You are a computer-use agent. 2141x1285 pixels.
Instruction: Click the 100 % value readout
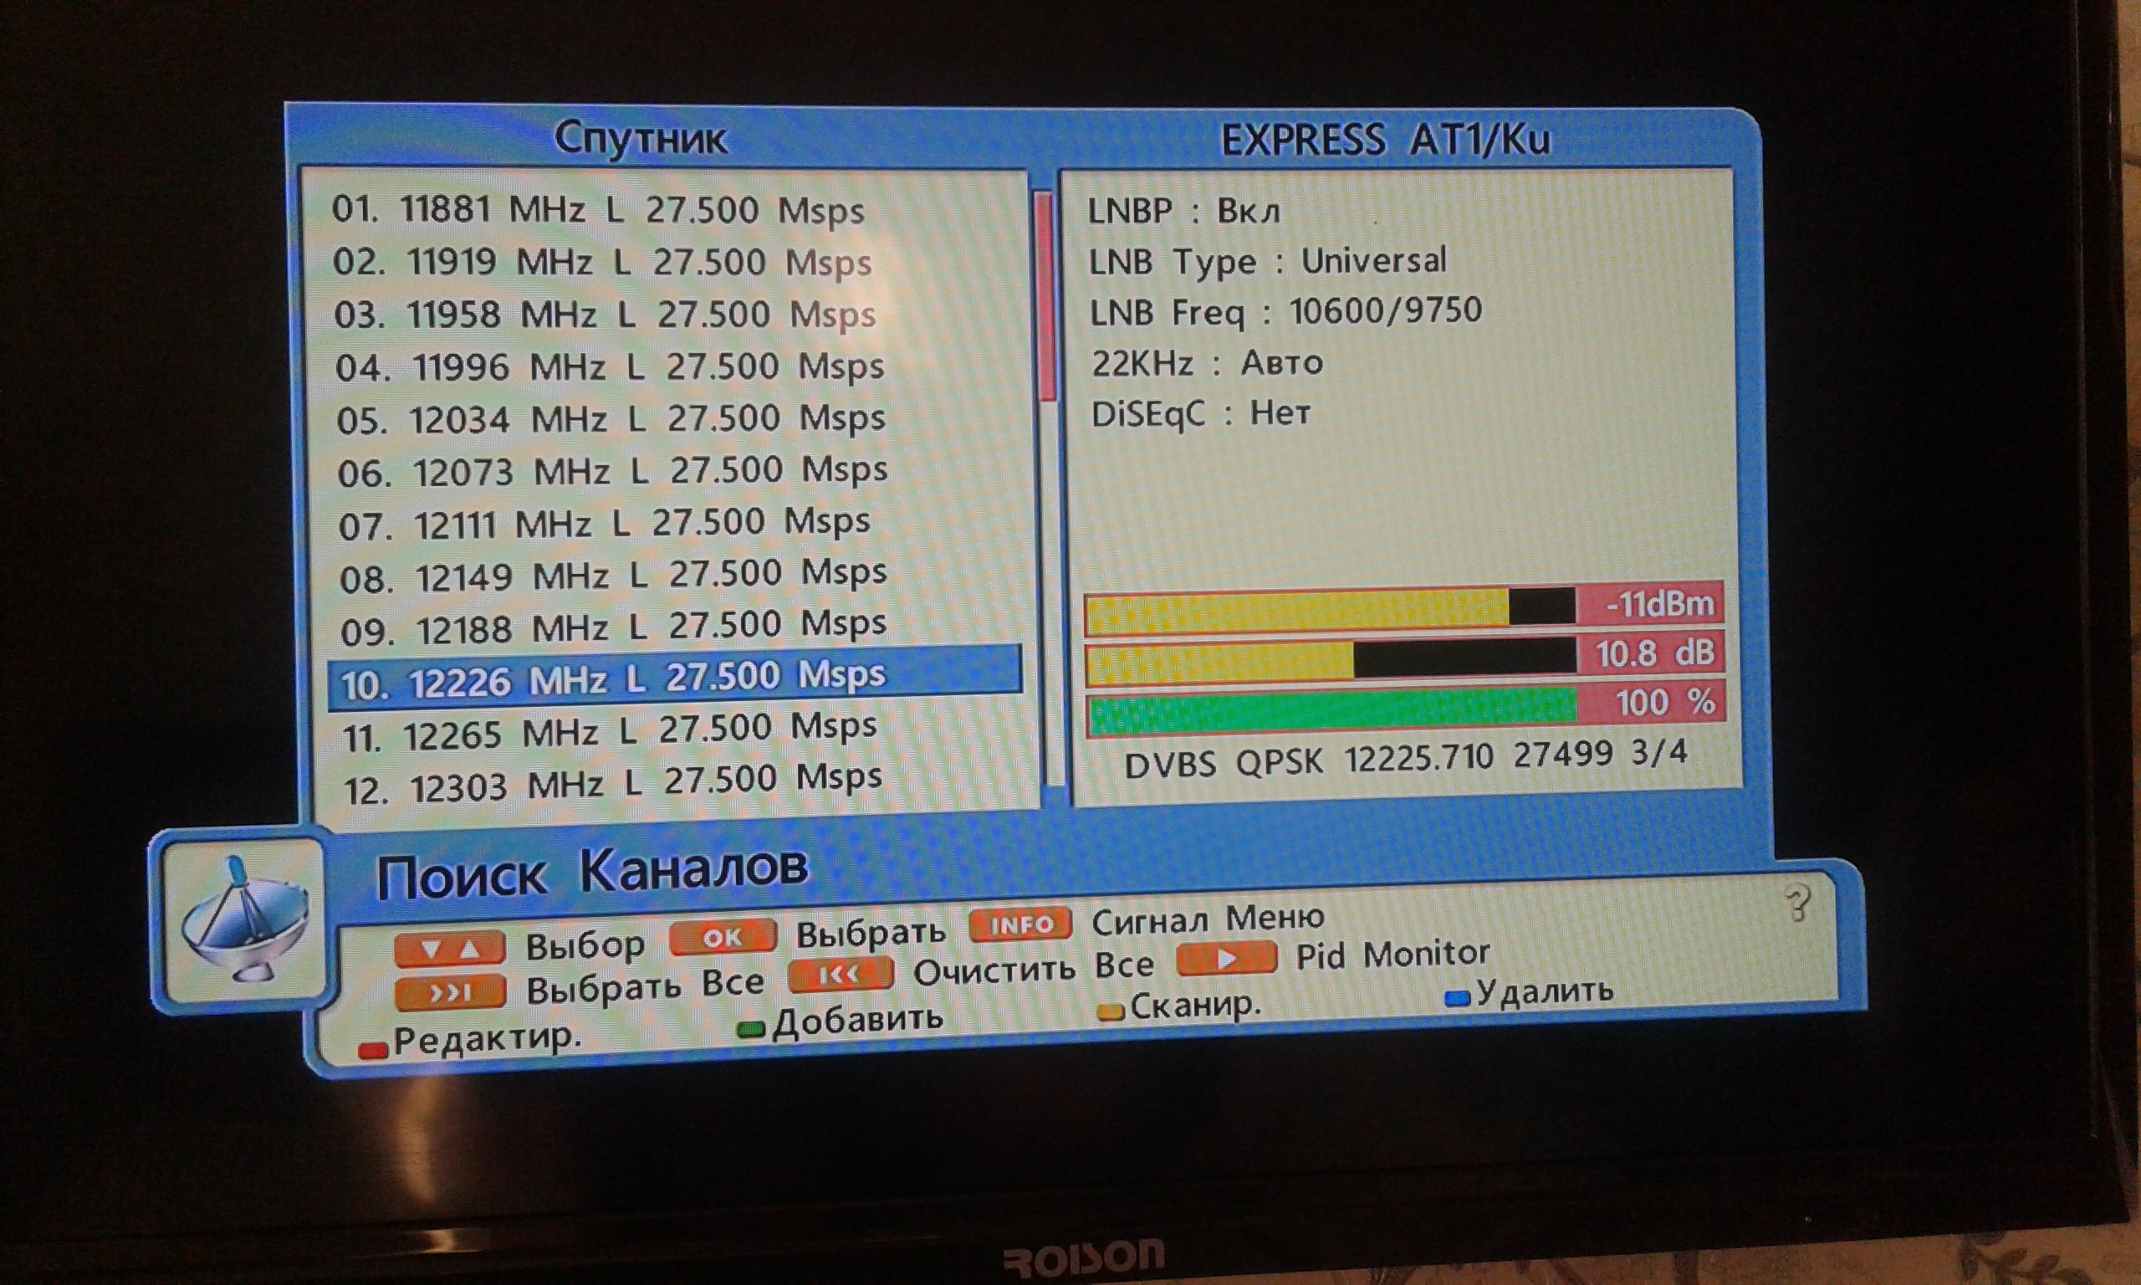tap(1666, 701)
